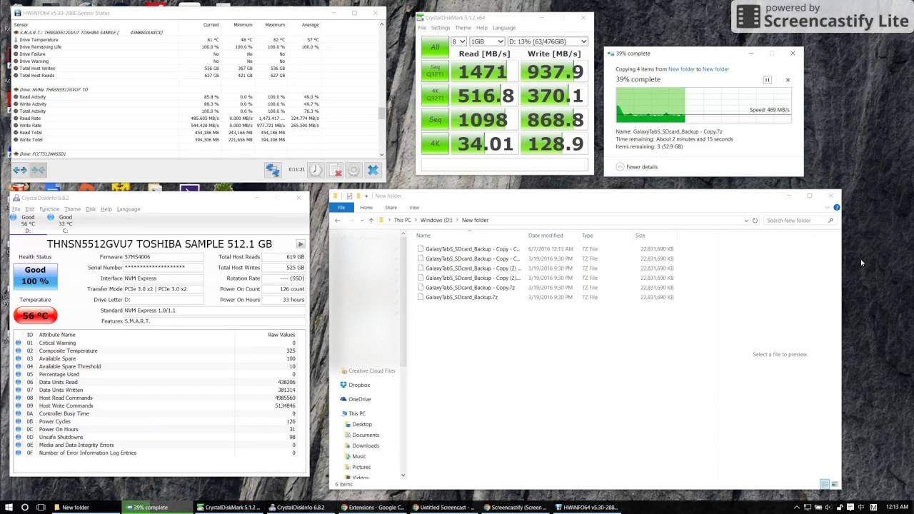
Task: Click the HWiNFO clock reset timer icon
Action: (316, 170)
